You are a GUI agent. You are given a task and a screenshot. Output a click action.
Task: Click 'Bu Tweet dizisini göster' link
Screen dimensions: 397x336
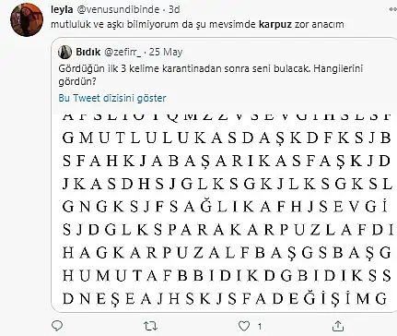point(112,98)
